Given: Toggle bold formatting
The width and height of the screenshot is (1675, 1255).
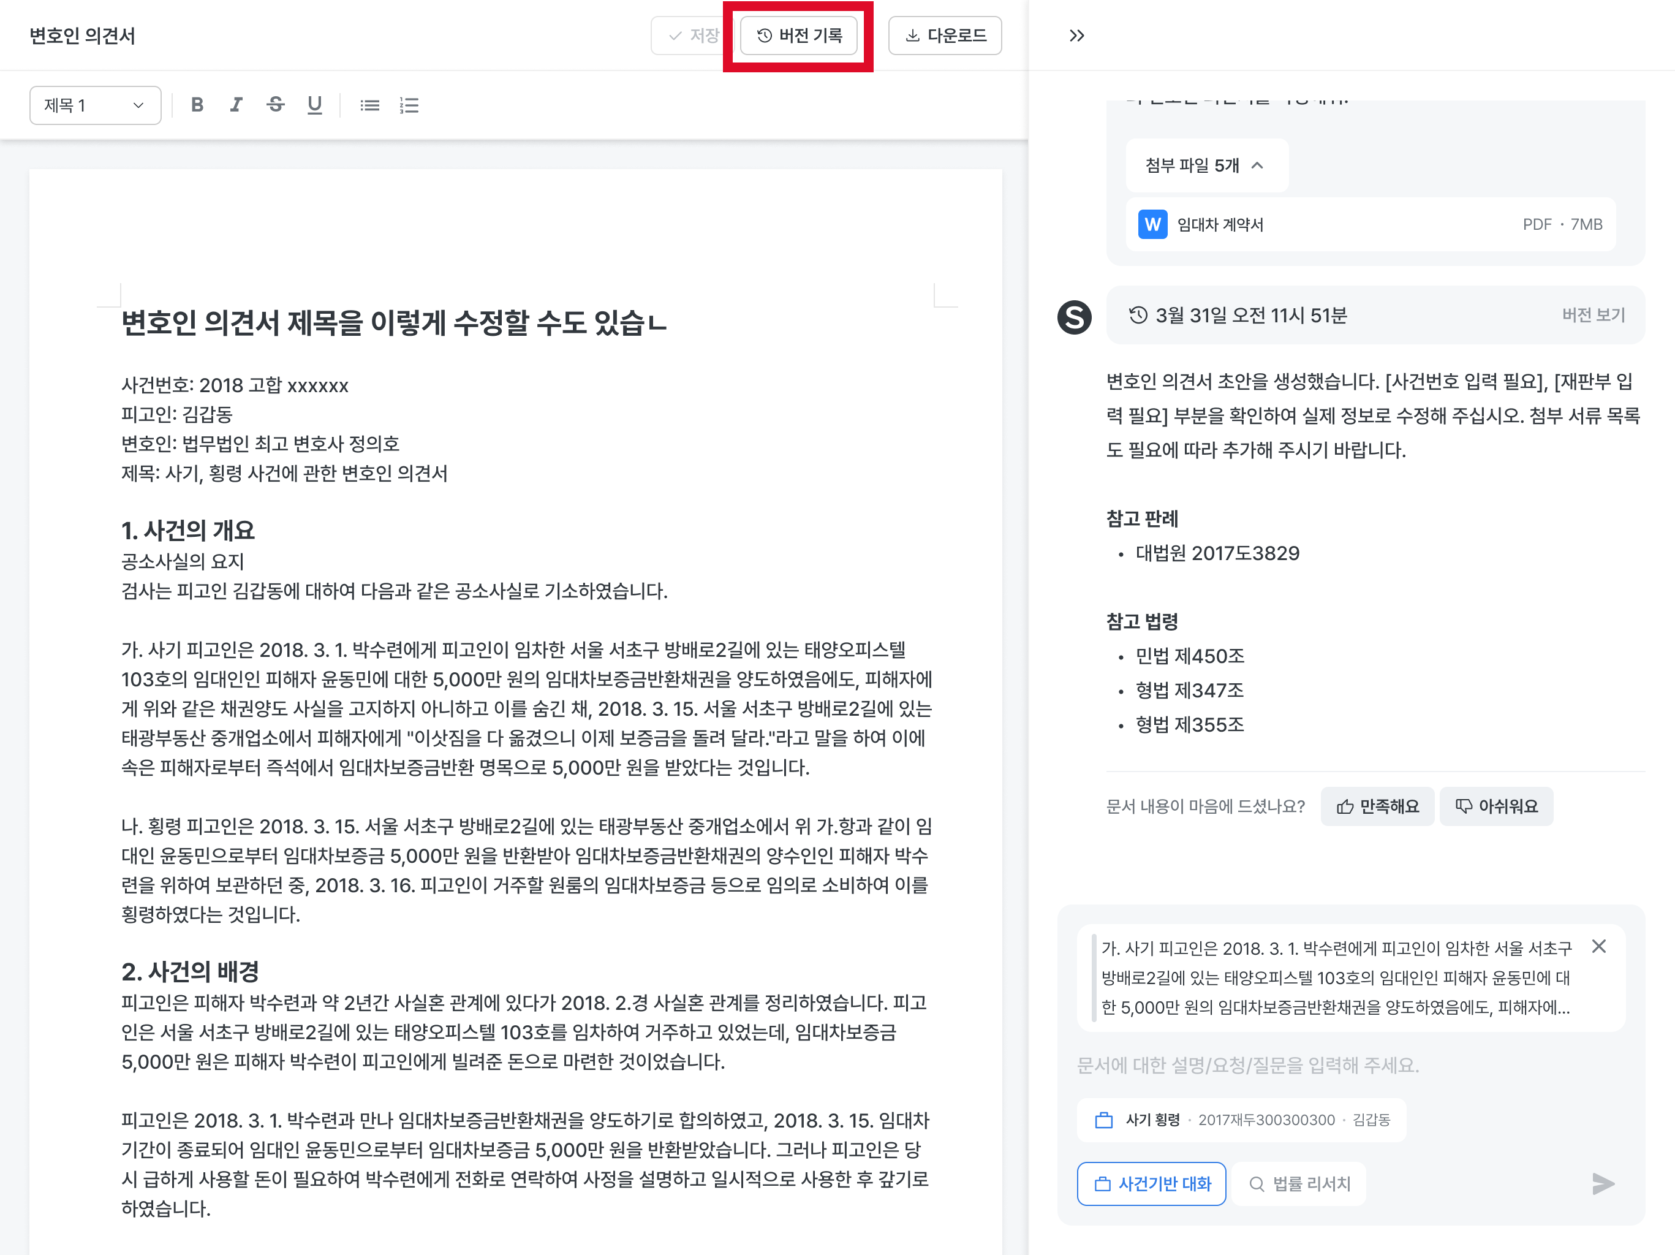Looking at the screenshot, I should tap(197, 105).
